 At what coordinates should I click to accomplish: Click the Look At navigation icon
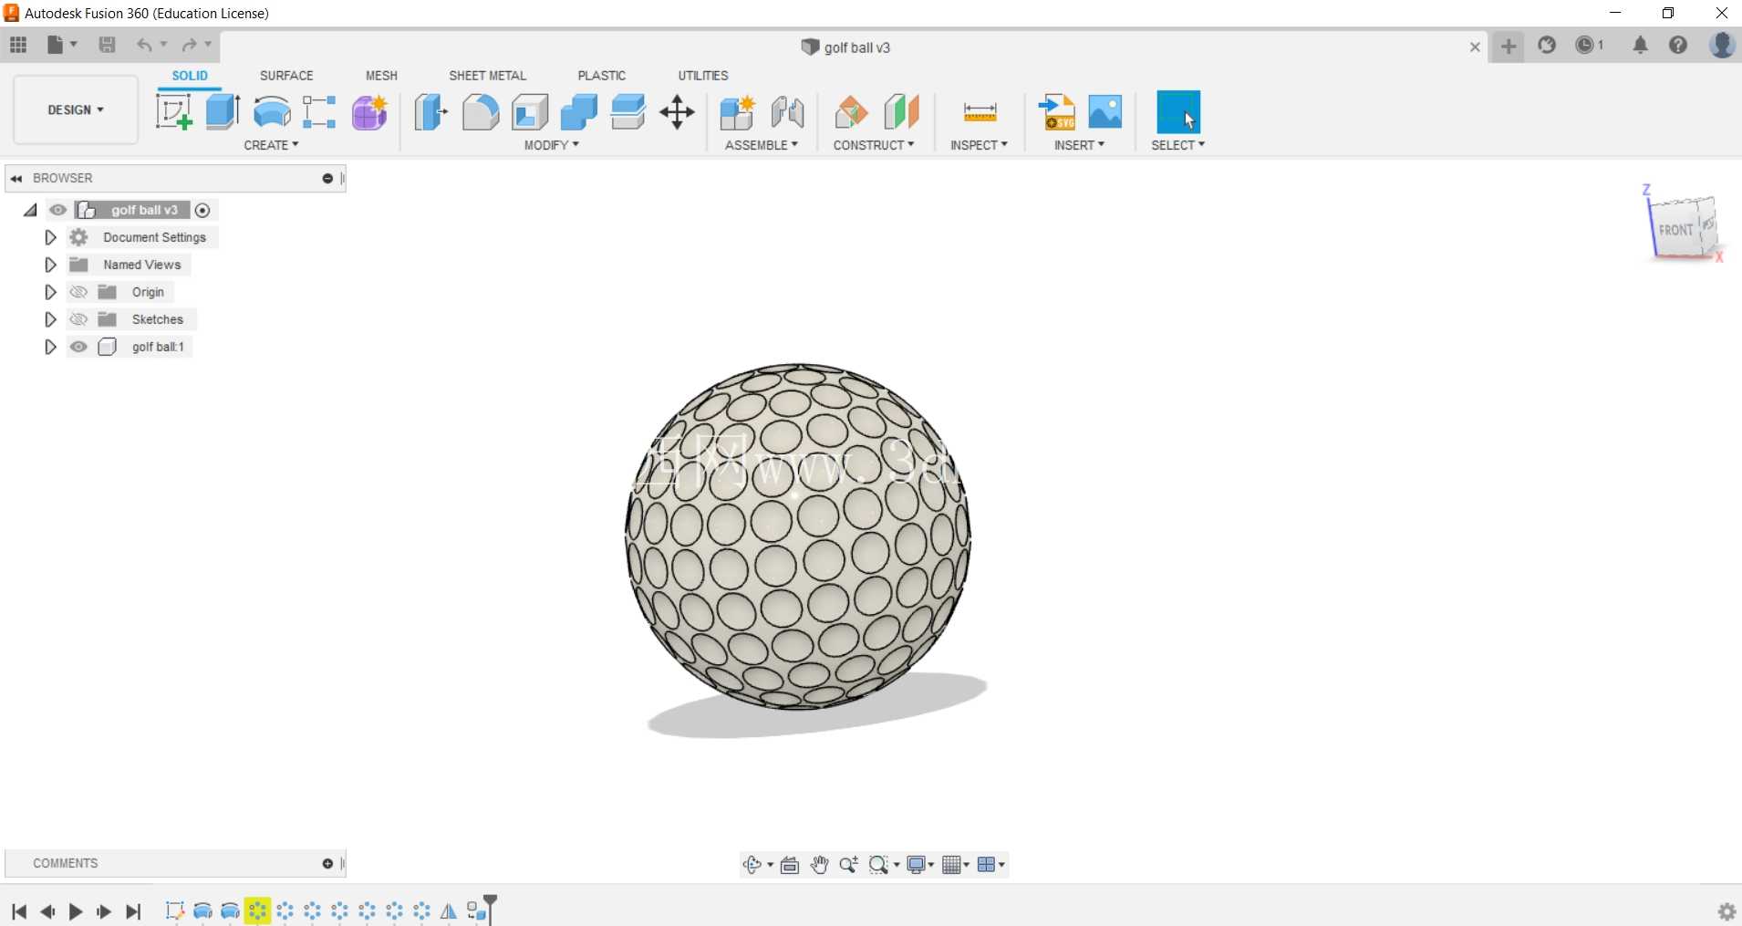click(790, 865)
